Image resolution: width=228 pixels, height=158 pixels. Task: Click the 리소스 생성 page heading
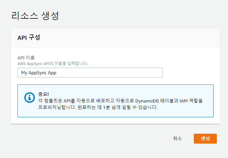[x=35, y=15]
